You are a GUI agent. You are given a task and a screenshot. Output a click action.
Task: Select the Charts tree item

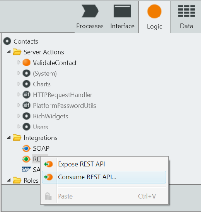coord(42,84)
